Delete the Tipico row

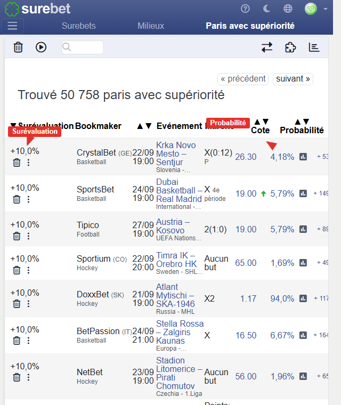point(17,236)
